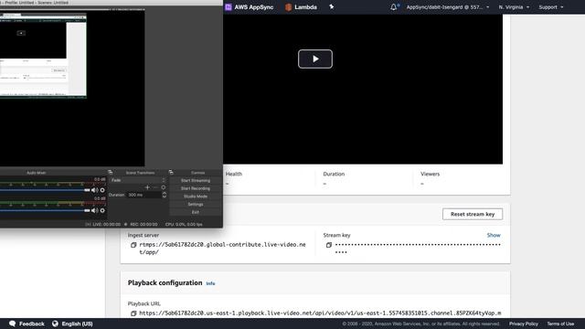
Task: Click the Feedback button in the footer
Action: (x=27, y=324)
